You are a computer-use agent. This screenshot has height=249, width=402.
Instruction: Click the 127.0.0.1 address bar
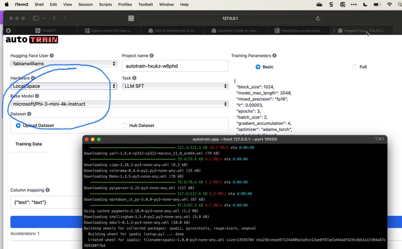pos(230,18)
